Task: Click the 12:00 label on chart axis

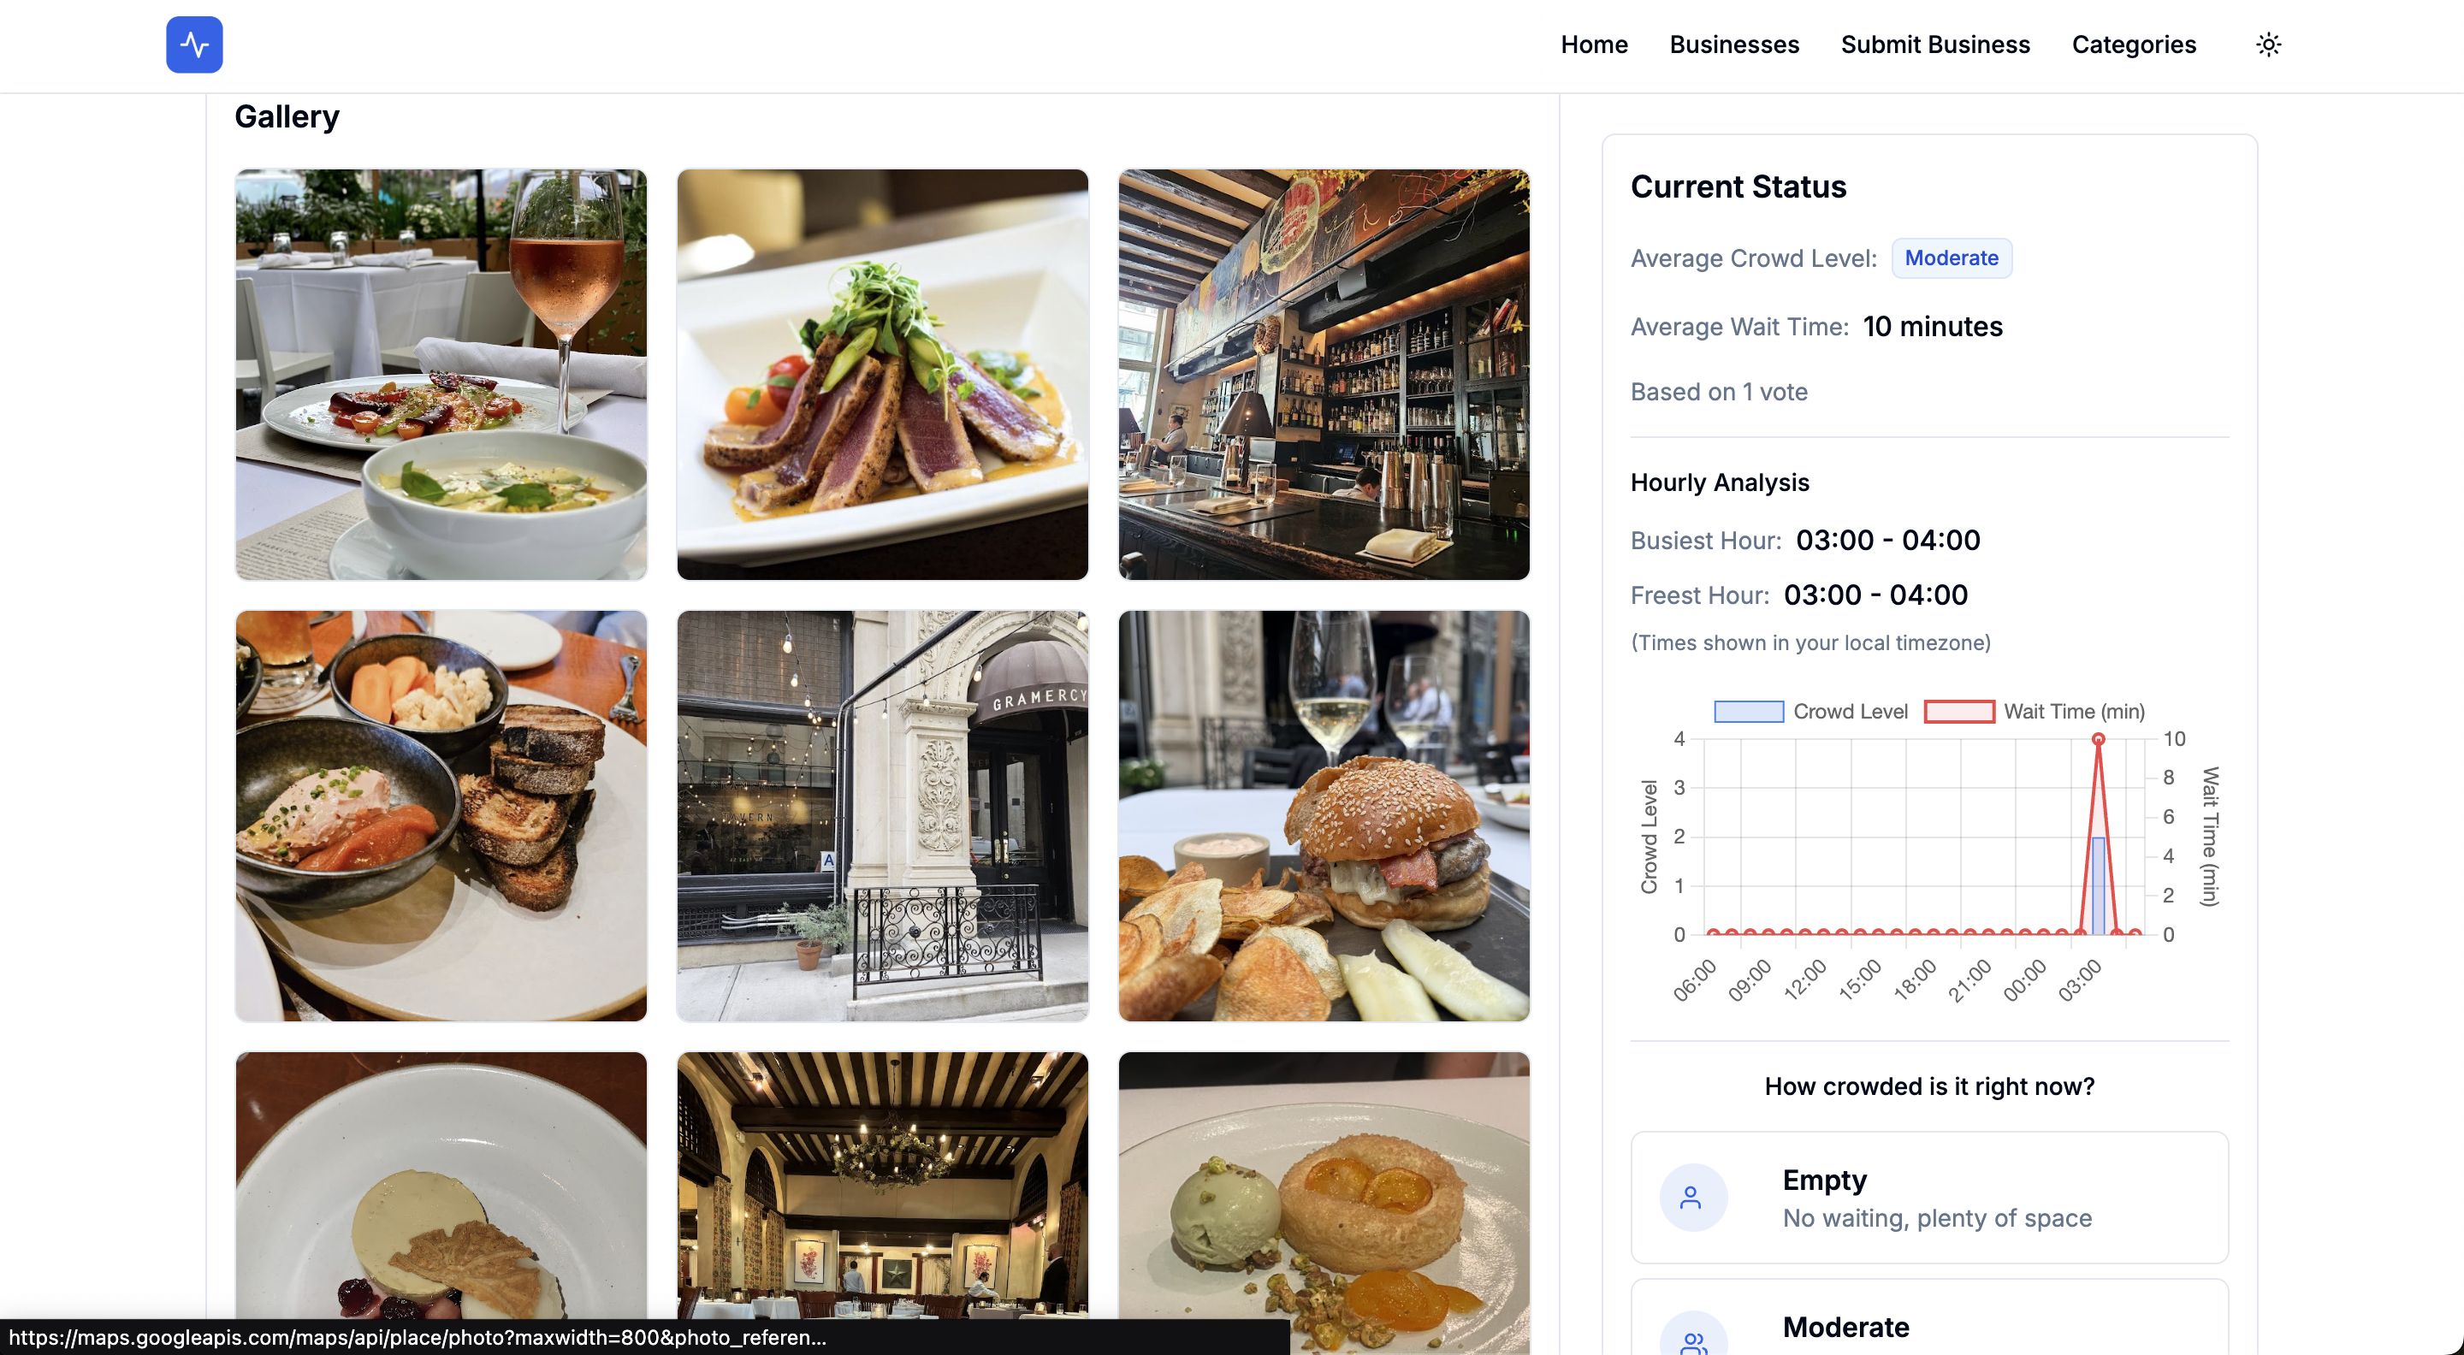Action: tap(1805, 979)
